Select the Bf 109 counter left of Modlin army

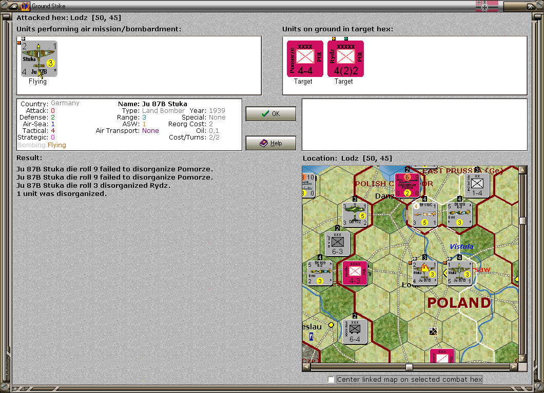click(320, 273)
